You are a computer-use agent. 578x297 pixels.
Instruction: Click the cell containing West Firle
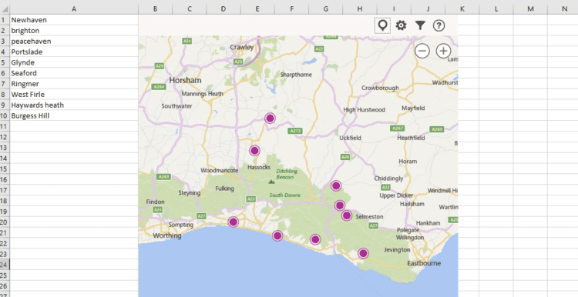coord(74,94)
